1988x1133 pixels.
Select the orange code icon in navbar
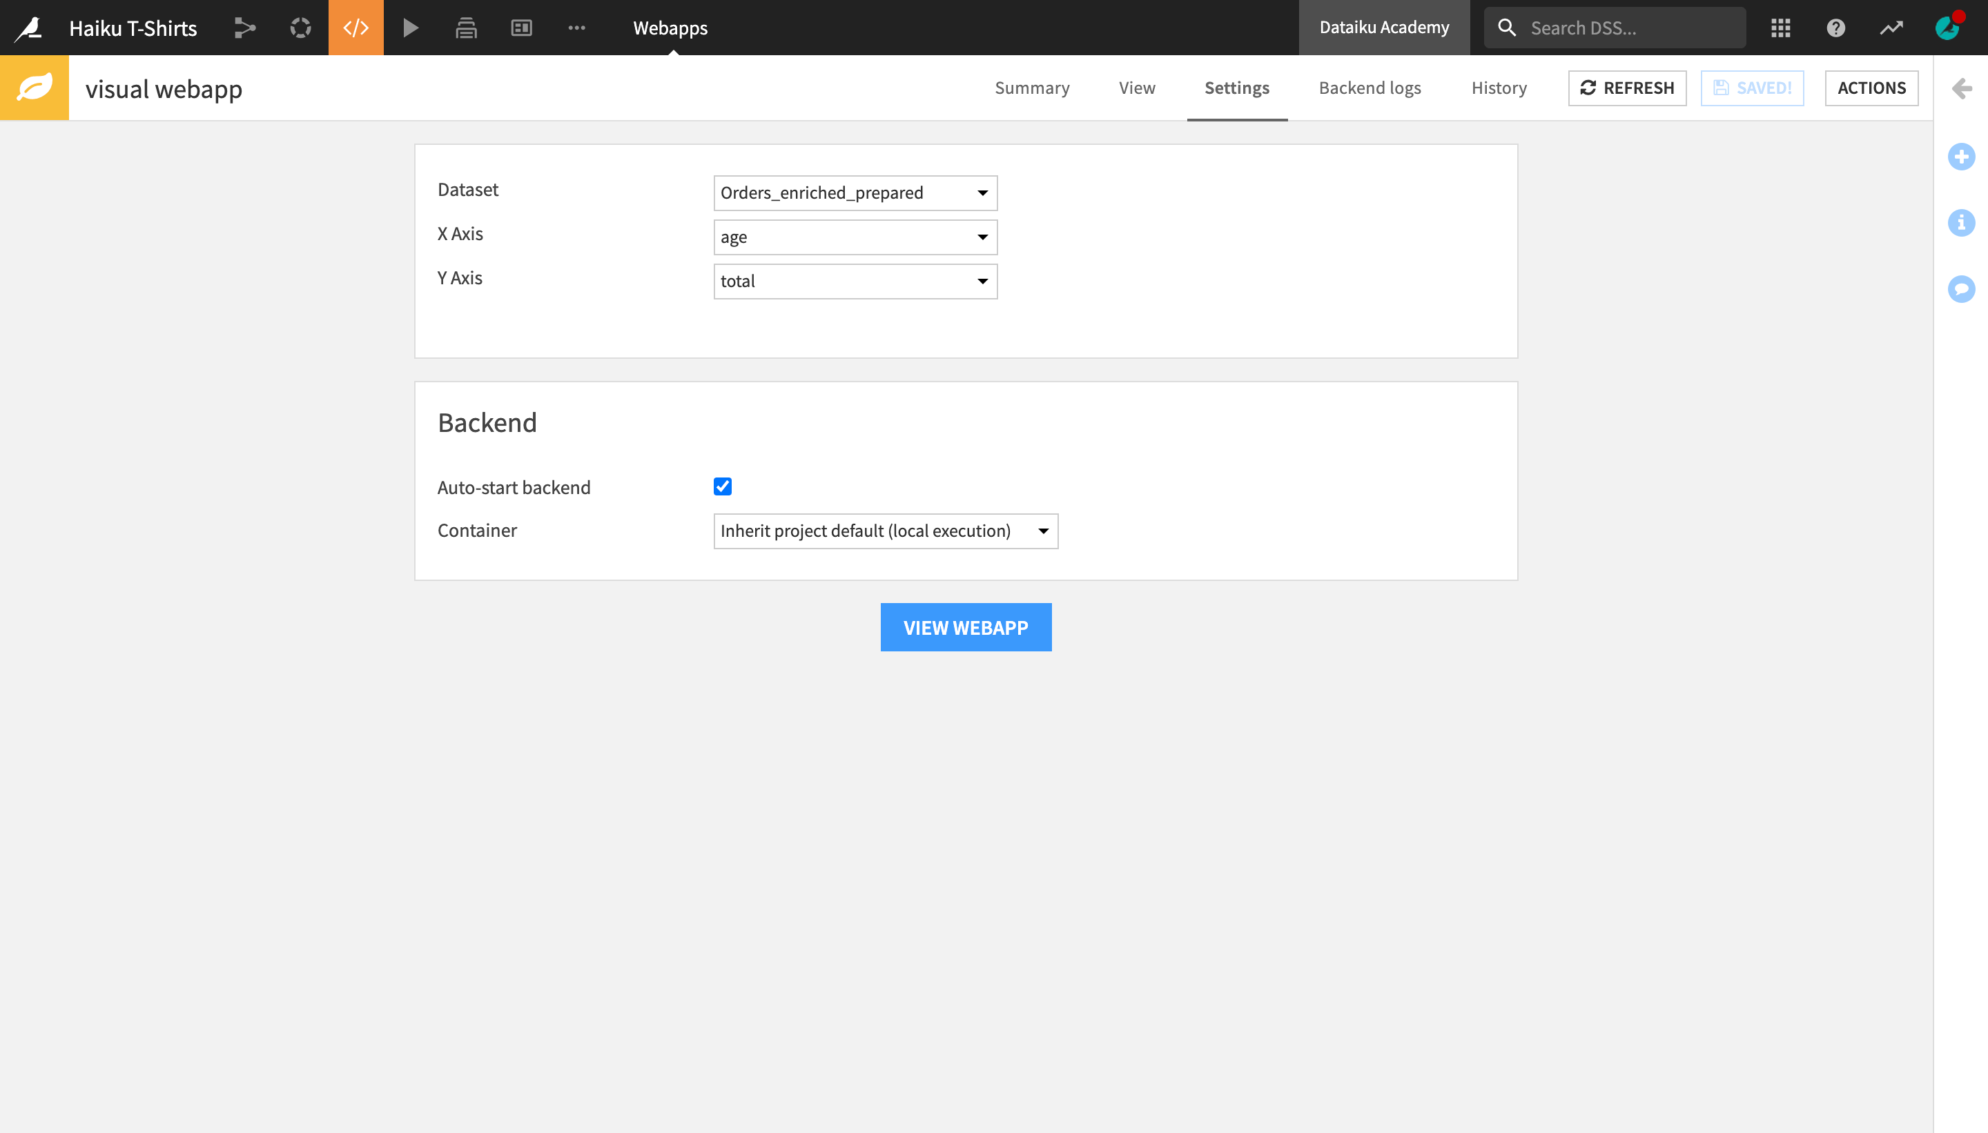[355, 27]
